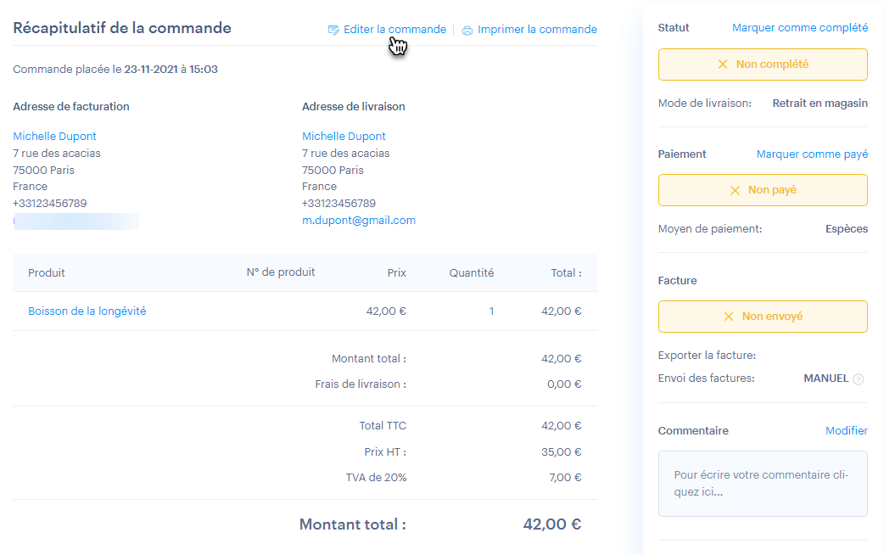Open billing address Michelle Dupont link
Viewport: 884px width, 555px height.
55,137
